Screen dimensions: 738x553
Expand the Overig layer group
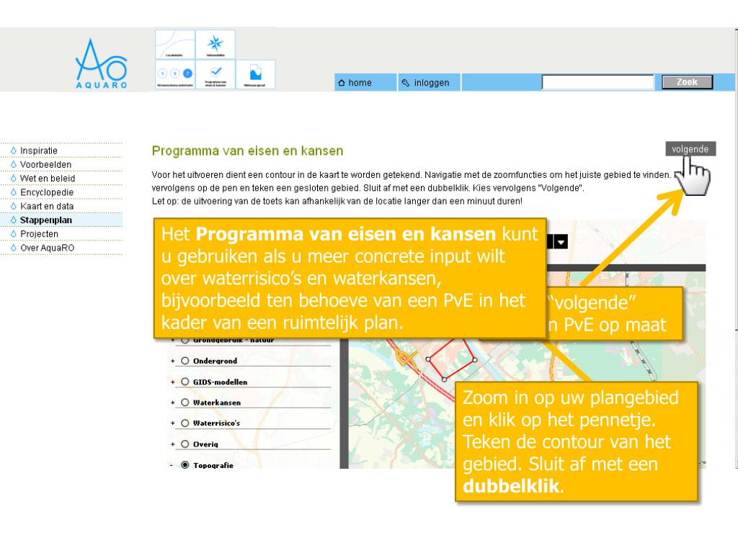pyautogui.click(x=173, y=444)
